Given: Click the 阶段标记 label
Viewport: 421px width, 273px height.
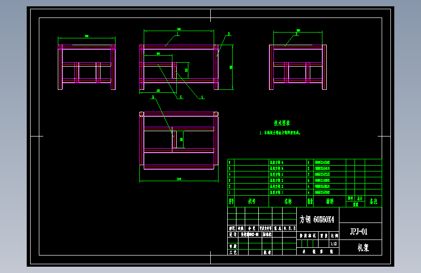Looking at the screenshot, I should coord(308,236).
